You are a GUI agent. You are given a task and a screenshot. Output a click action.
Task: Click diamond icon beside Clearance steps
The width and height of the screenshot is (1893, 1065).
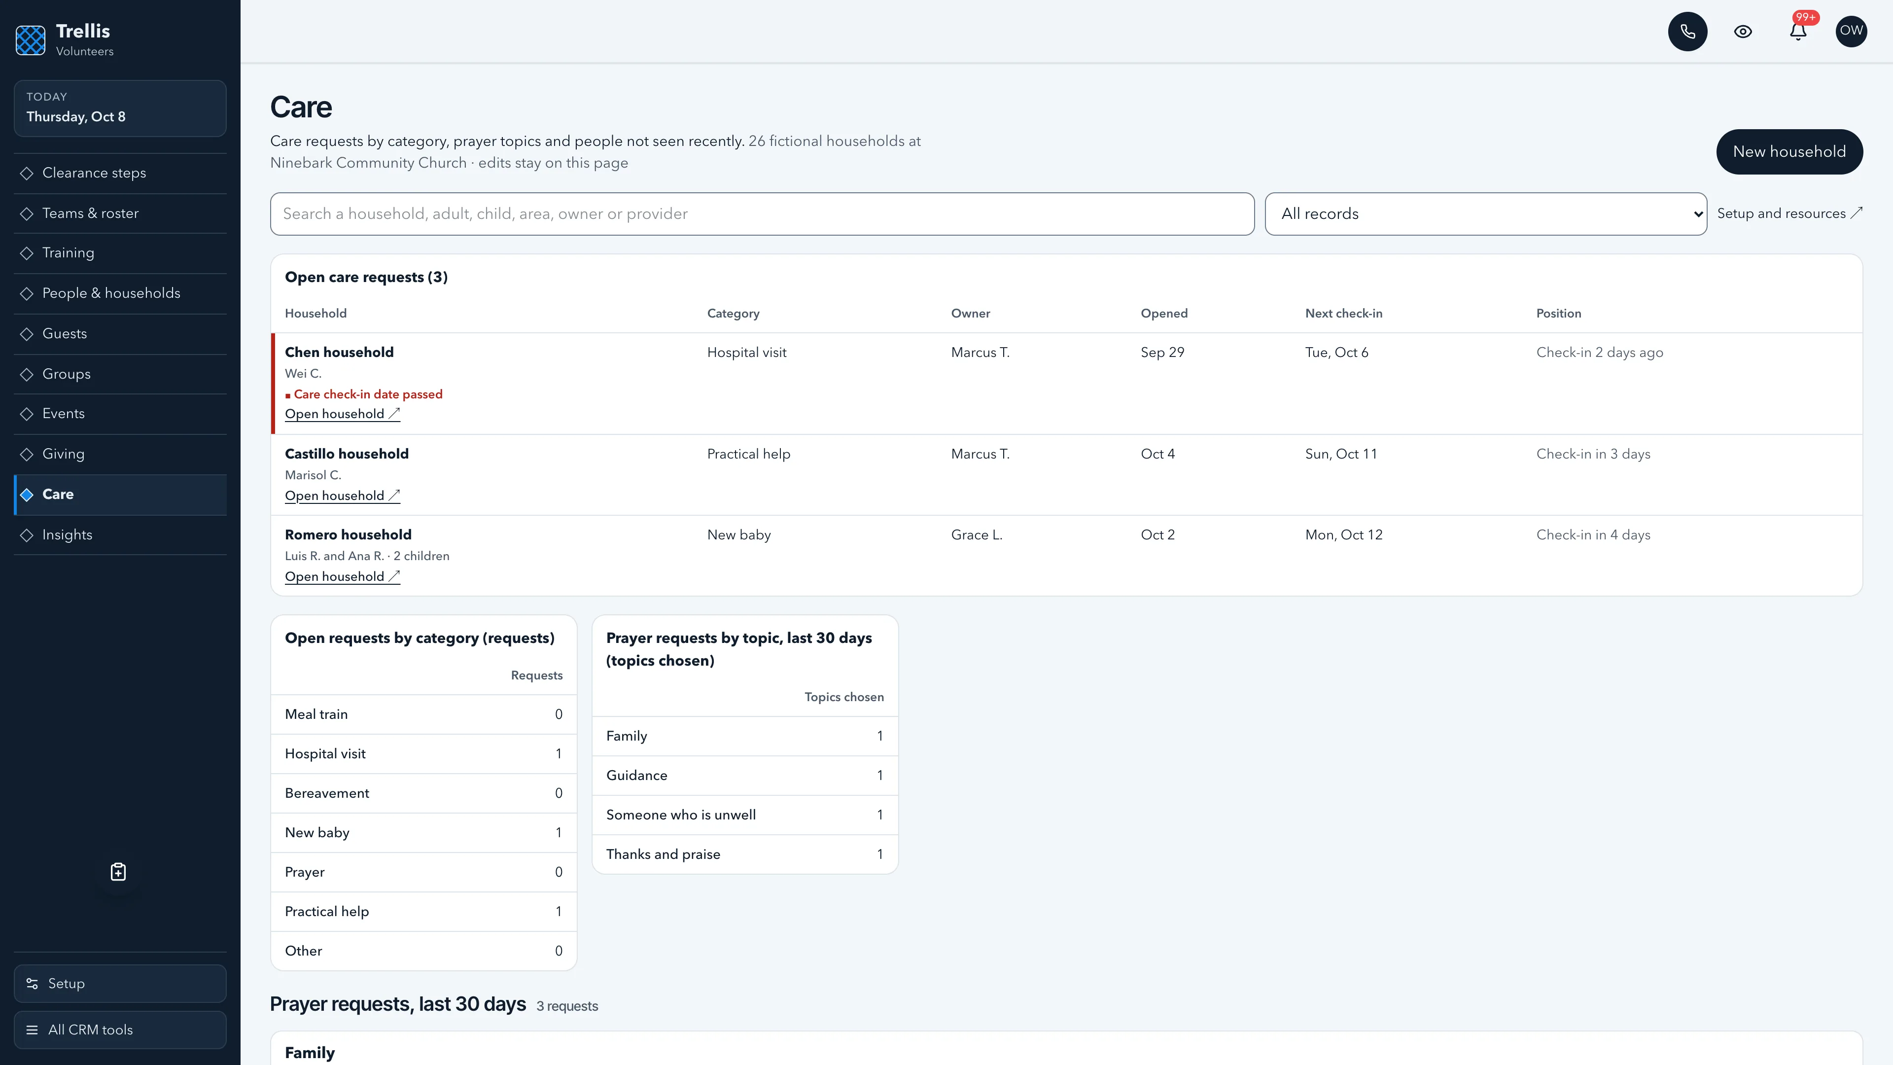click(27, 173)
